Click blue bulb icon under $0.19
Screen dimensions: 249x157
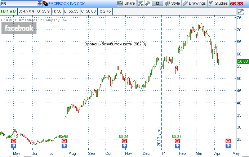point(64,146)
